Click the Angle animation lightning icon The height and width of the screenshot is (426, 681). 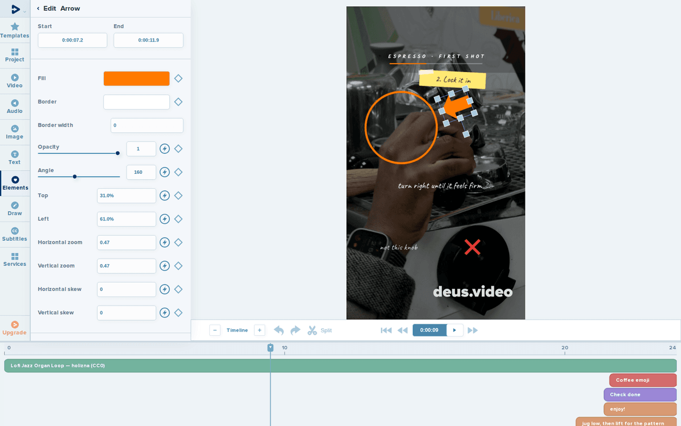(165, 172)
